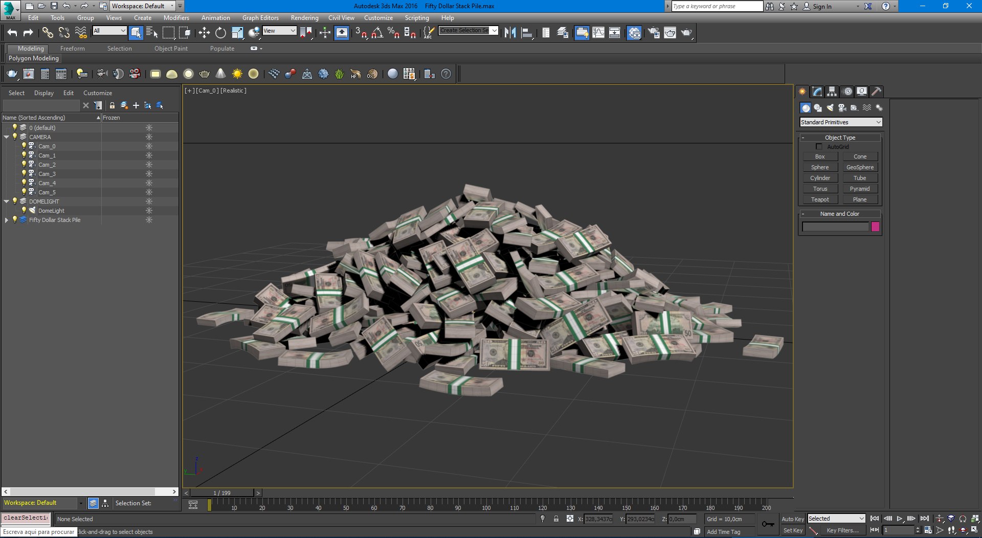
Task: Create a Teapot primitive
Action: coord(820,199)
